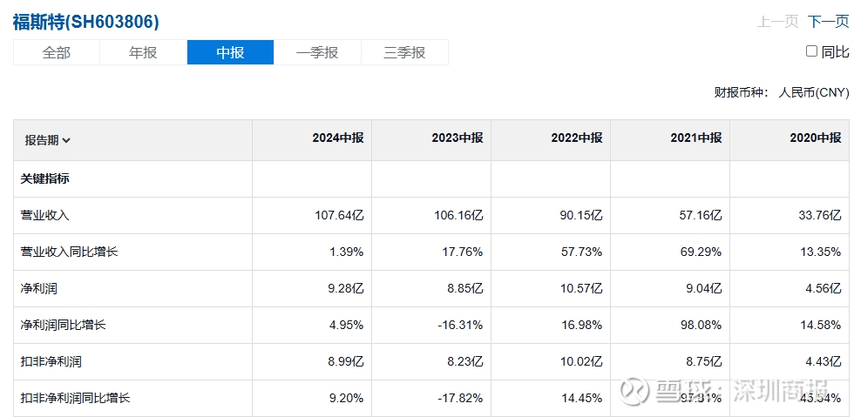Click the 净利润 row label
The height and width of the screenshot is (417, 854).
(38, 288)
